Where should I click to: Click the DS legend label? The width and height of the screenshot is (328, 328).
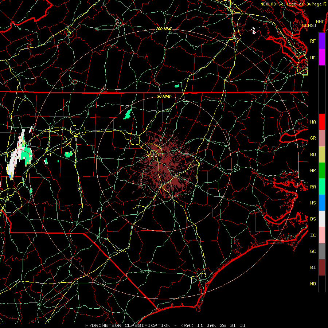tap(313, 219)
